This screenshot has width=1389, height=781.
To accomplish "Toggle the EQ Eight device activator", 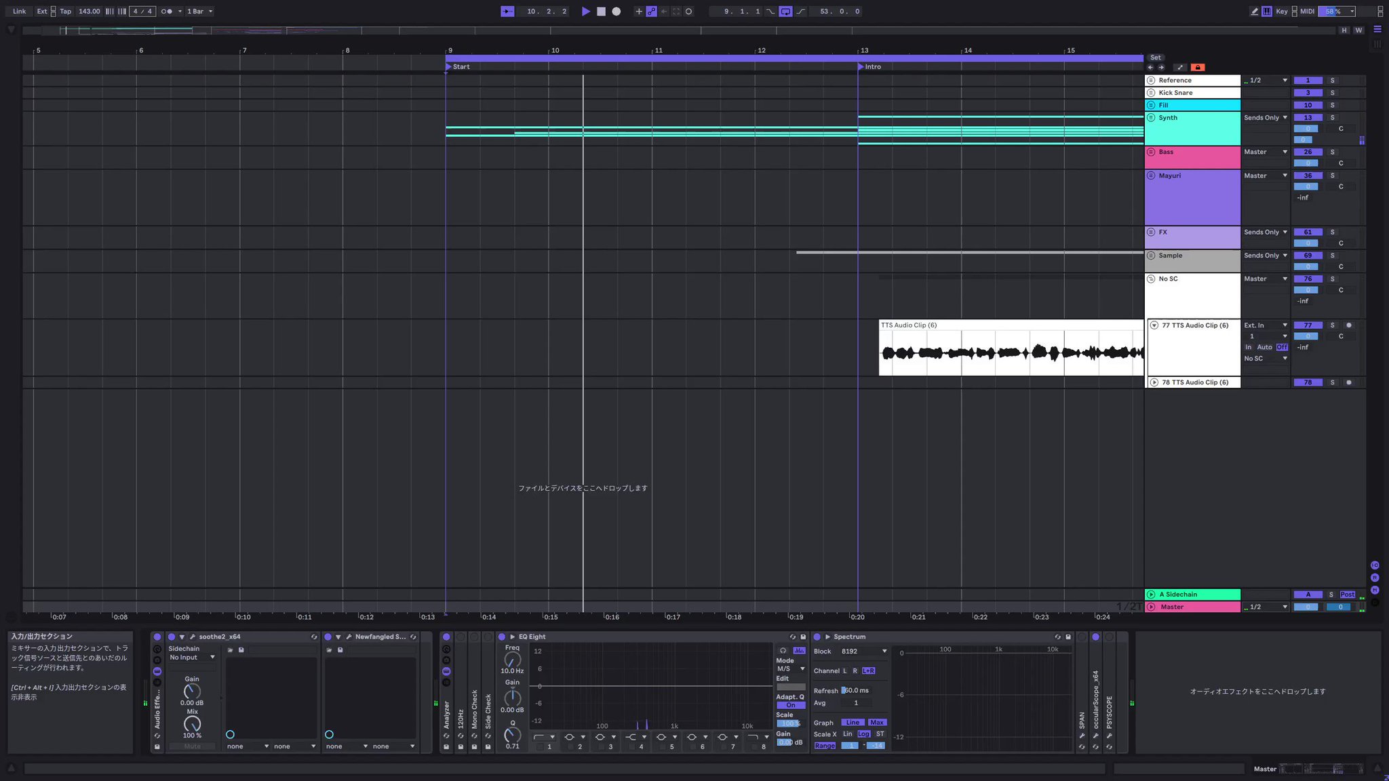I will 502,637.
